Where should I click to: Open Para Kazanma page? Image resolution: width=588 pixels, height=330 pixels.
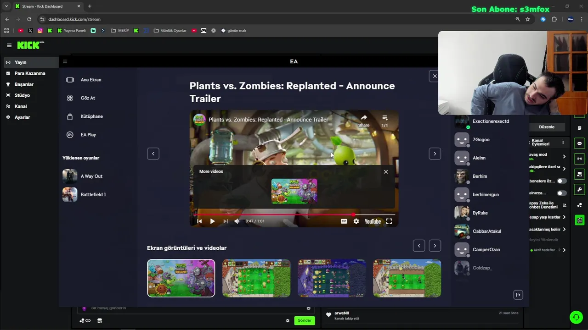tap(29, 73)
